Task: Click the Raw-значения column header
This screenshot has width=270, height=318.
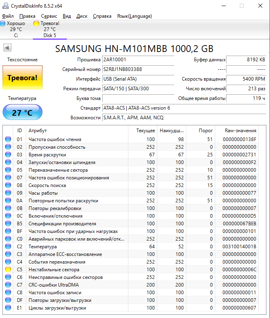Action: coord(241,131)
